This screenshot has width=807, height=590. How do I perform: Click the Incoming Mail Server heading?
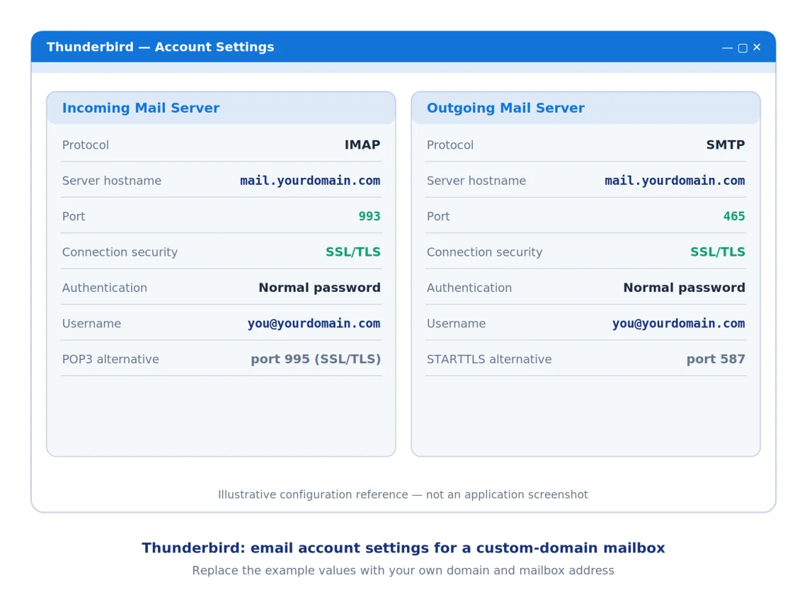(x=141, y=108)
